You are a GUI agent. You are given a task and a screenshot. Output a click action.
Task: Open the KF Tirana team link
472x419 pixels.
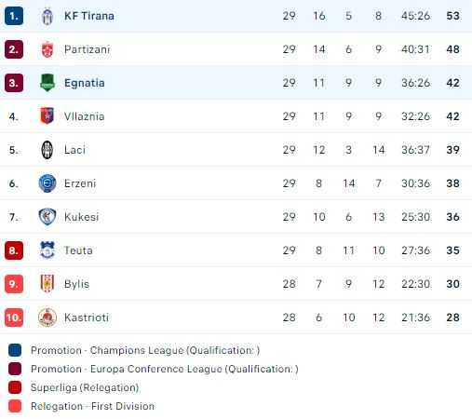(89, 16)
